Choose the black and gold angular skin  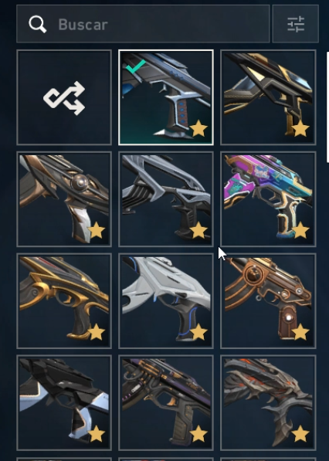click(268, 97)
